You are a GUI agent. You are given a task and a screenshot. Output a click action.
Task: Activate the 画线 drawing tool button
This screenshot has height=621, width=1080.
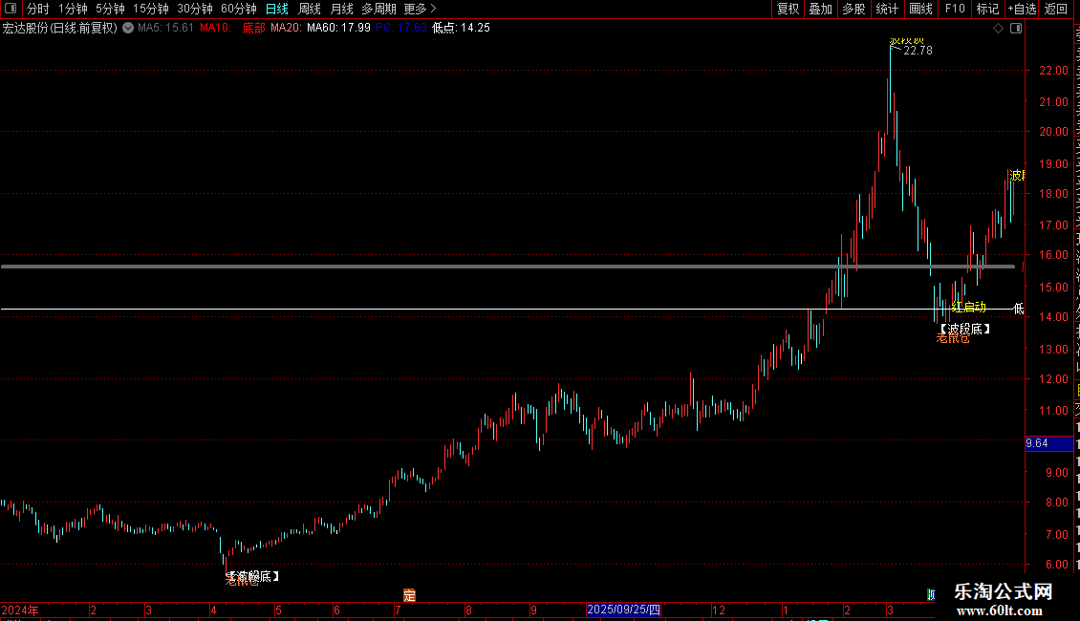(x=921, y=9)
